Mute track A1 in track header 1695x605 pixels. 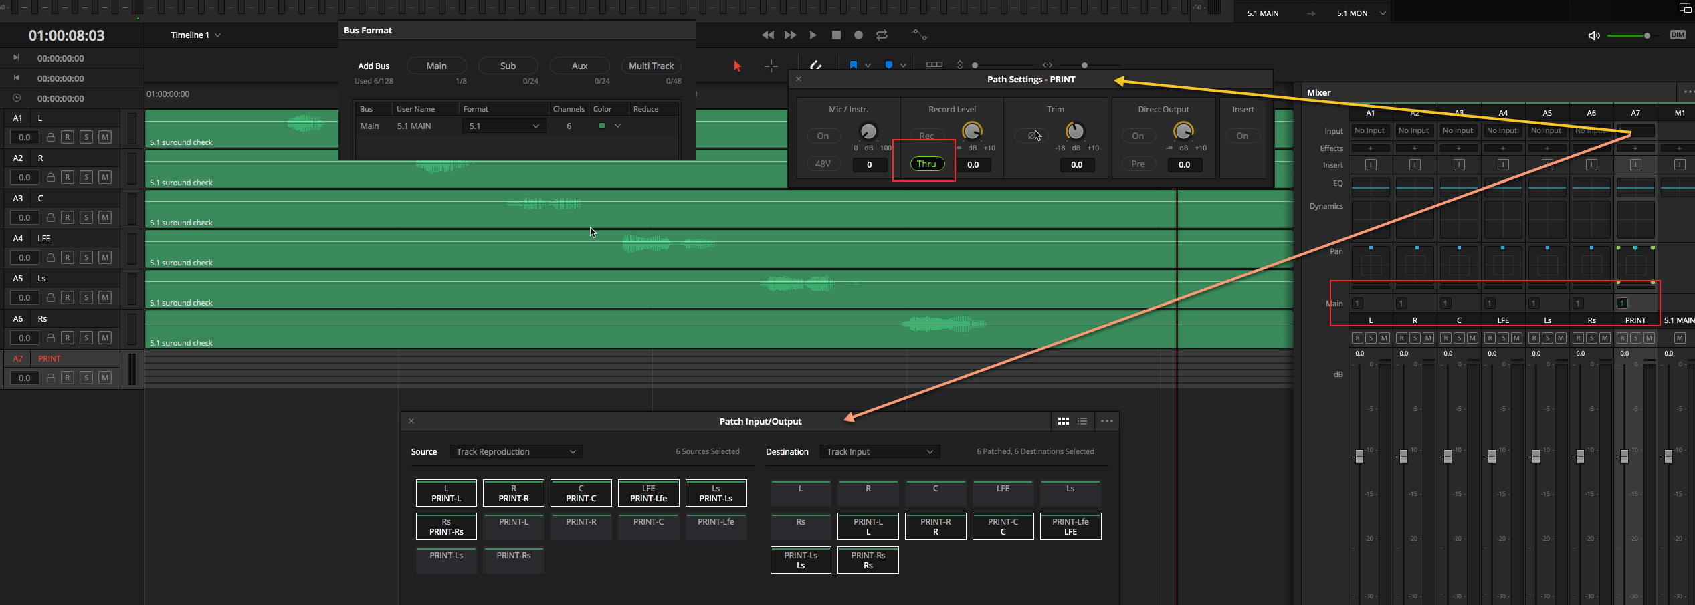(x=105, y=137)
